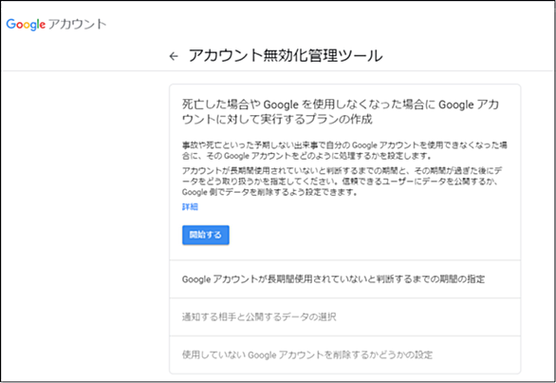
Task: Click the Google logo in the header
Action: click(26, 24)
